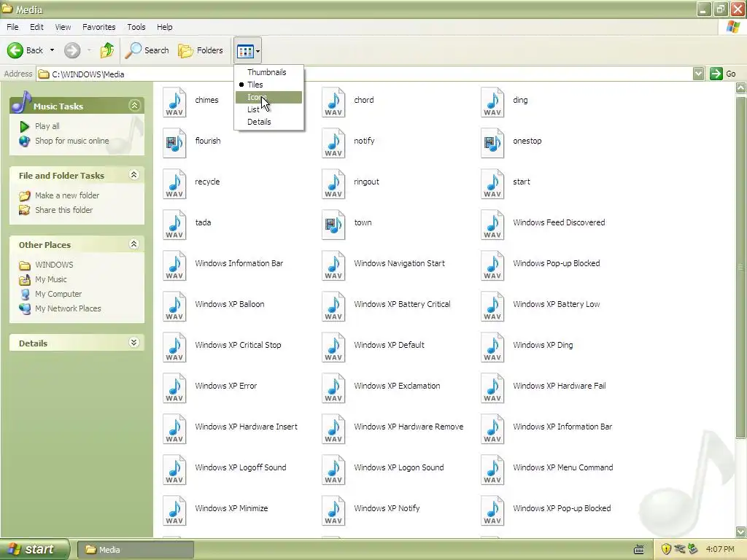Choose Details view option

coord(268,122)
